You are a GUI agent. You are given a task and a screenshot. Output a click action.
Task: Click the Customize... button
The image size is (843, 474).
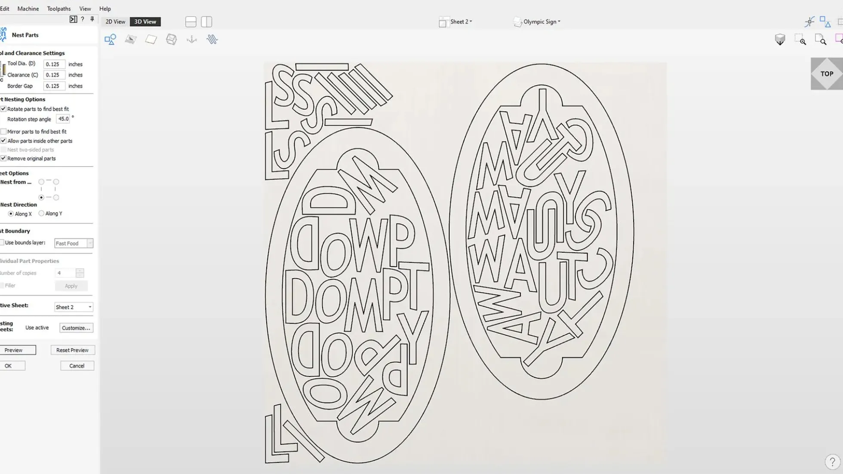coord(76,328)
